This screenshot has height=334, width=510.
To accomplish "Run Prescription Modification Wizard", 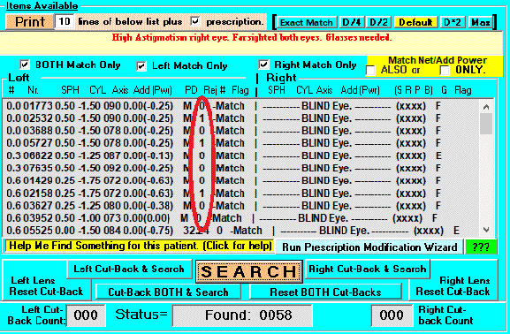I will tap(369, 247).
